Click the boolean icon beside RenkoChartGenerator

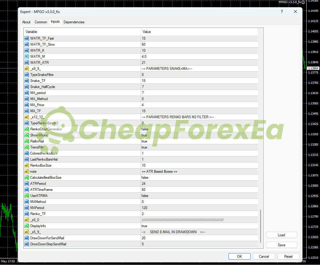(x=27, y=129)
